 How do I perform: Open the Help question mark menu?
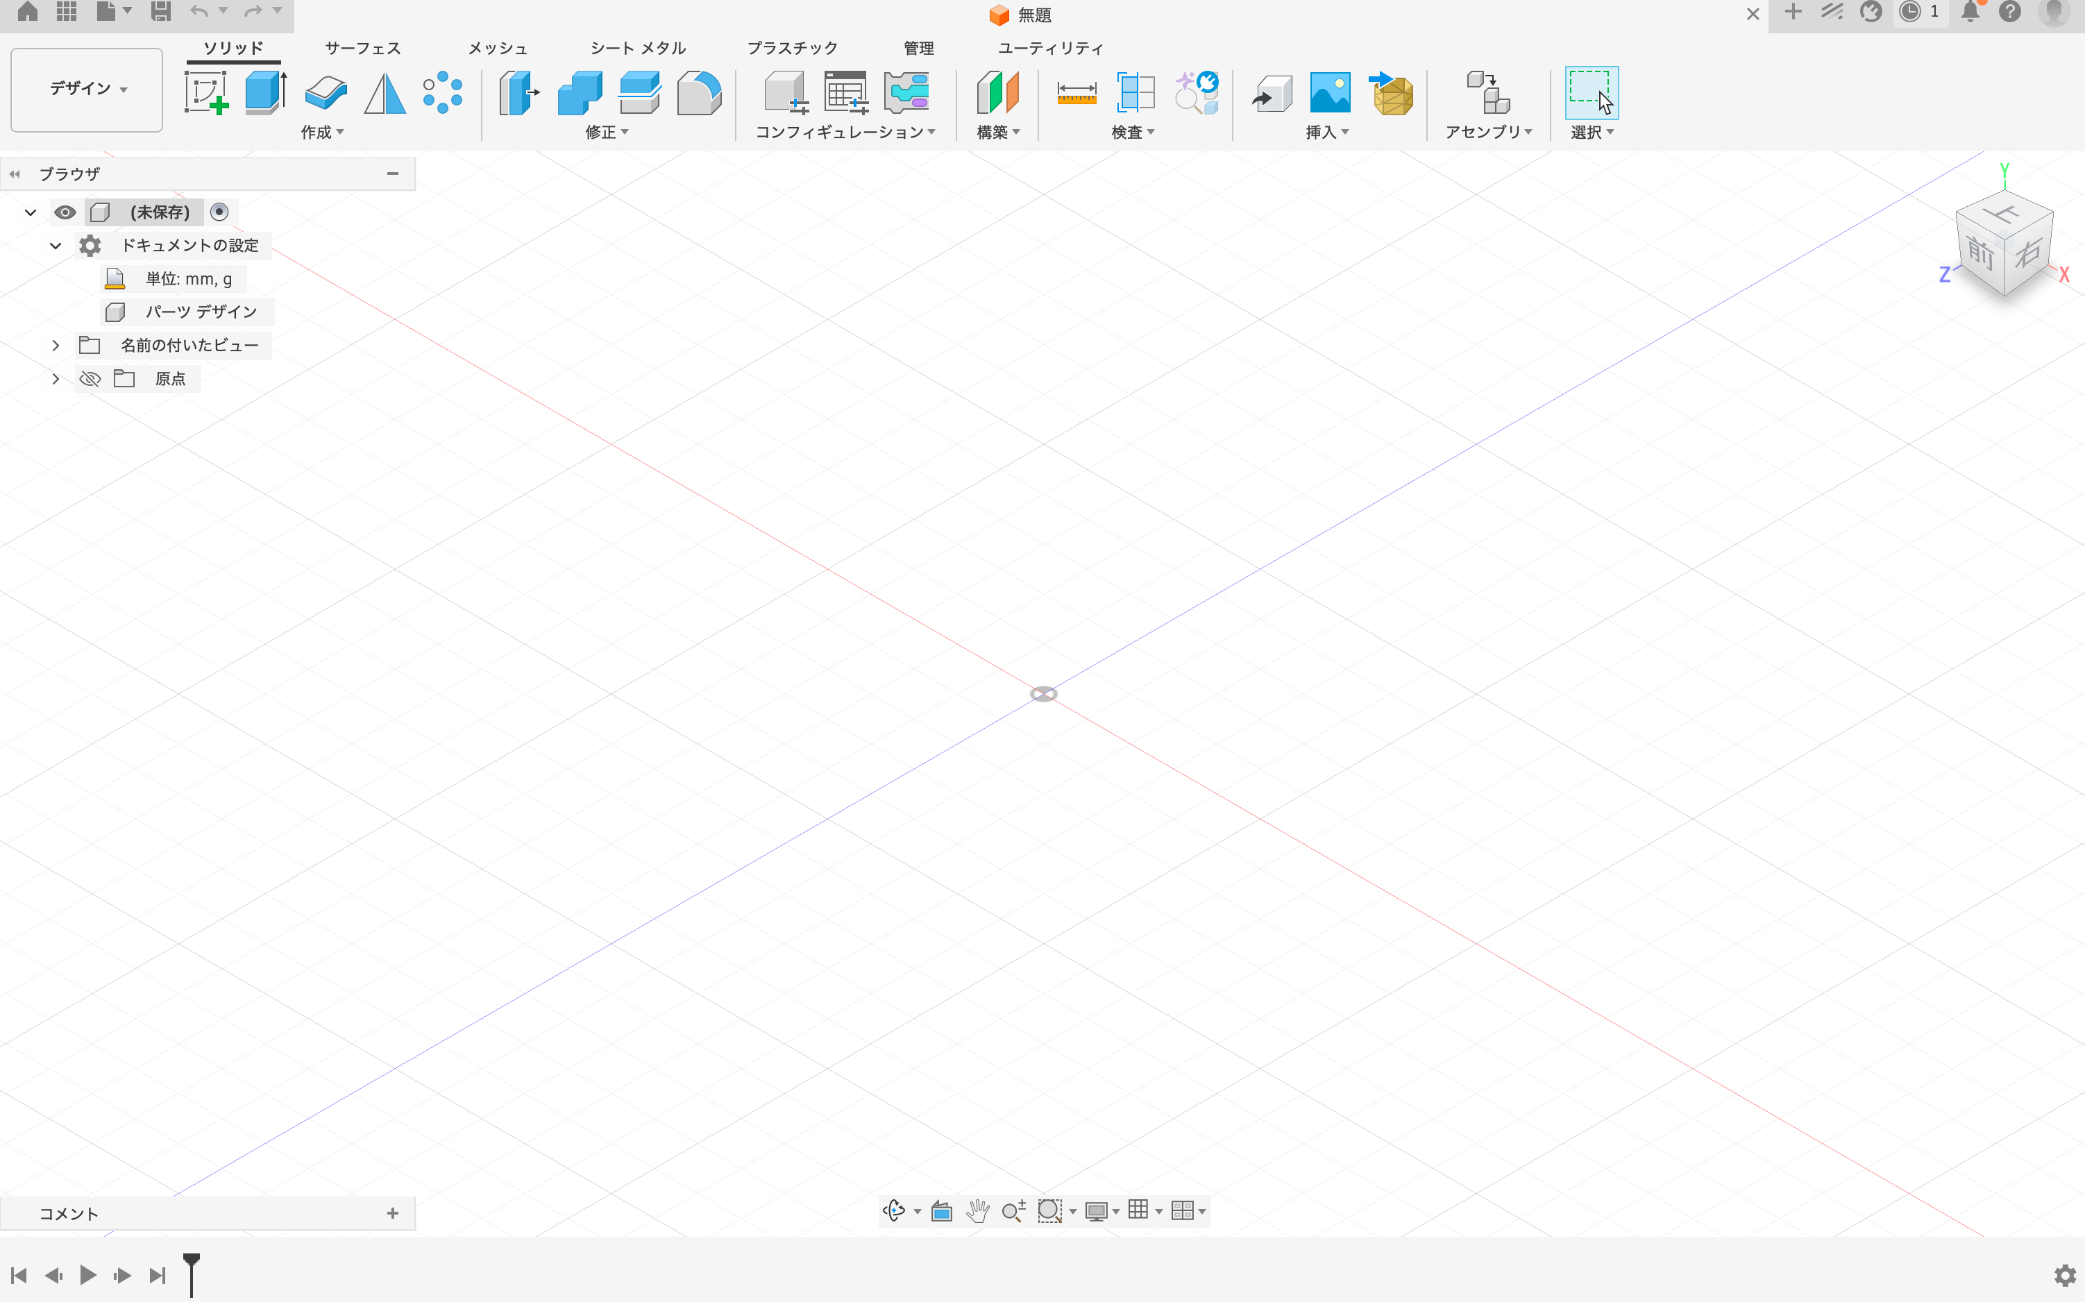(2010, 11)
